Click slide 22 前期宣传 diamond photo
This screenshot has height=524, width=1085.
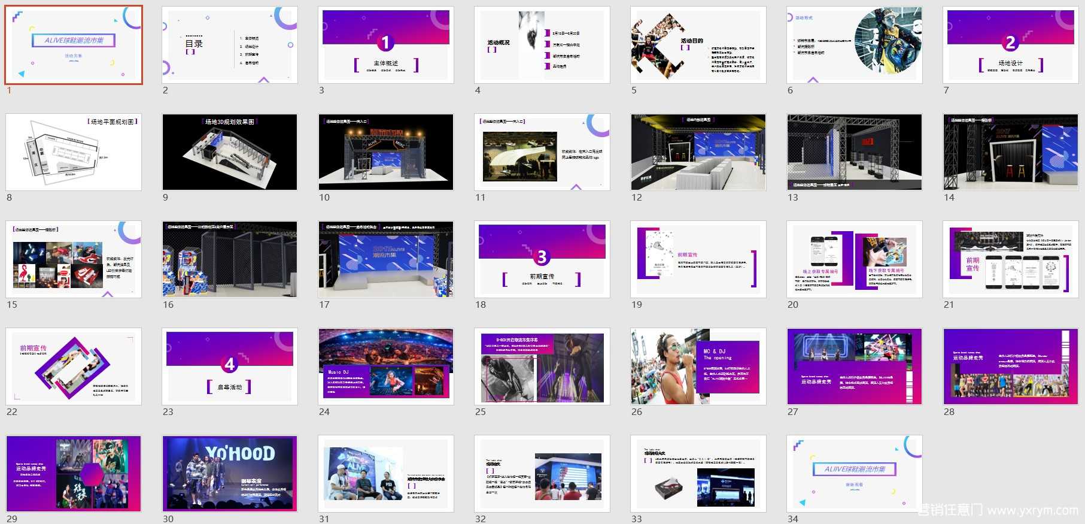click(x=74, y=367)
